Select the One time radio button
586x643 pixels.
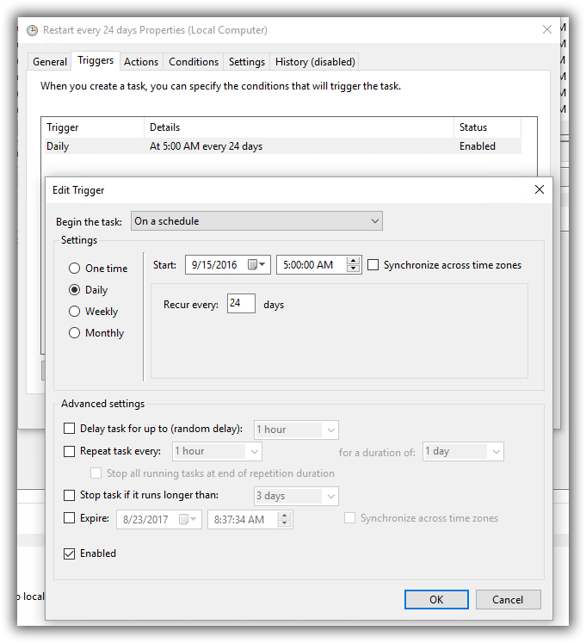click(75, 269)
